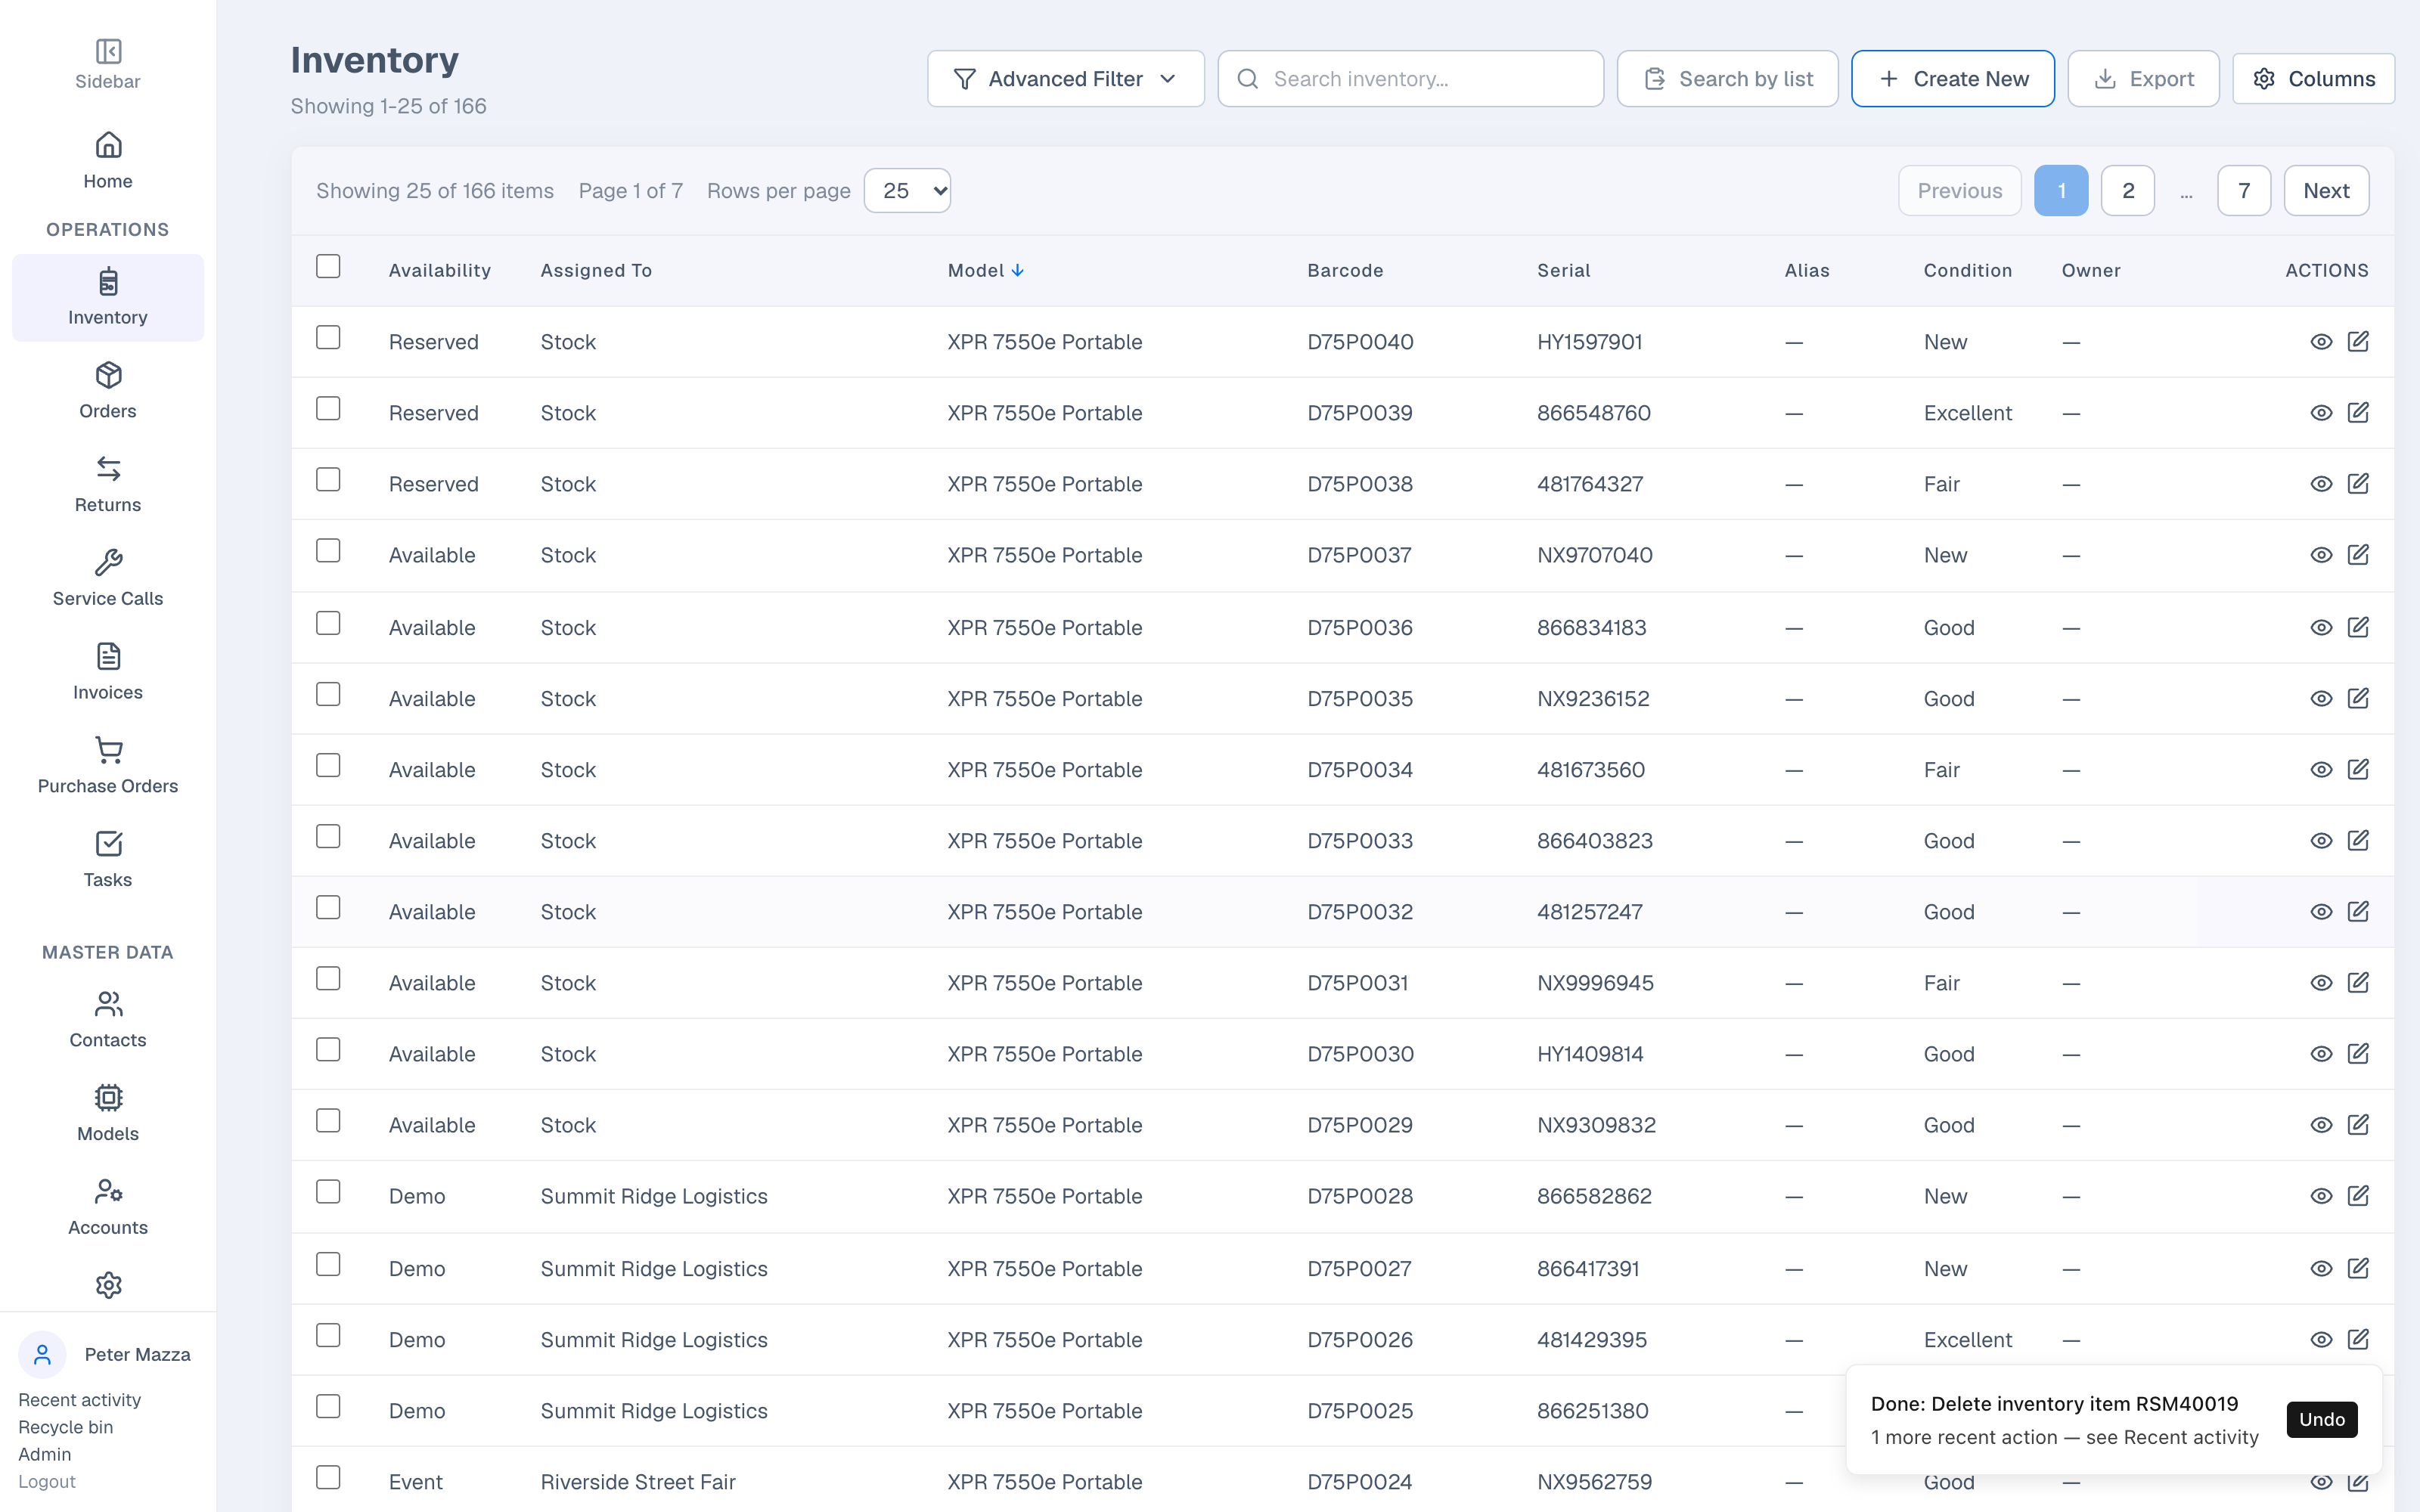Edit the item with barcode D75P0029
Screen dimensions: 2420x1512
(x=2358, y=1125)
